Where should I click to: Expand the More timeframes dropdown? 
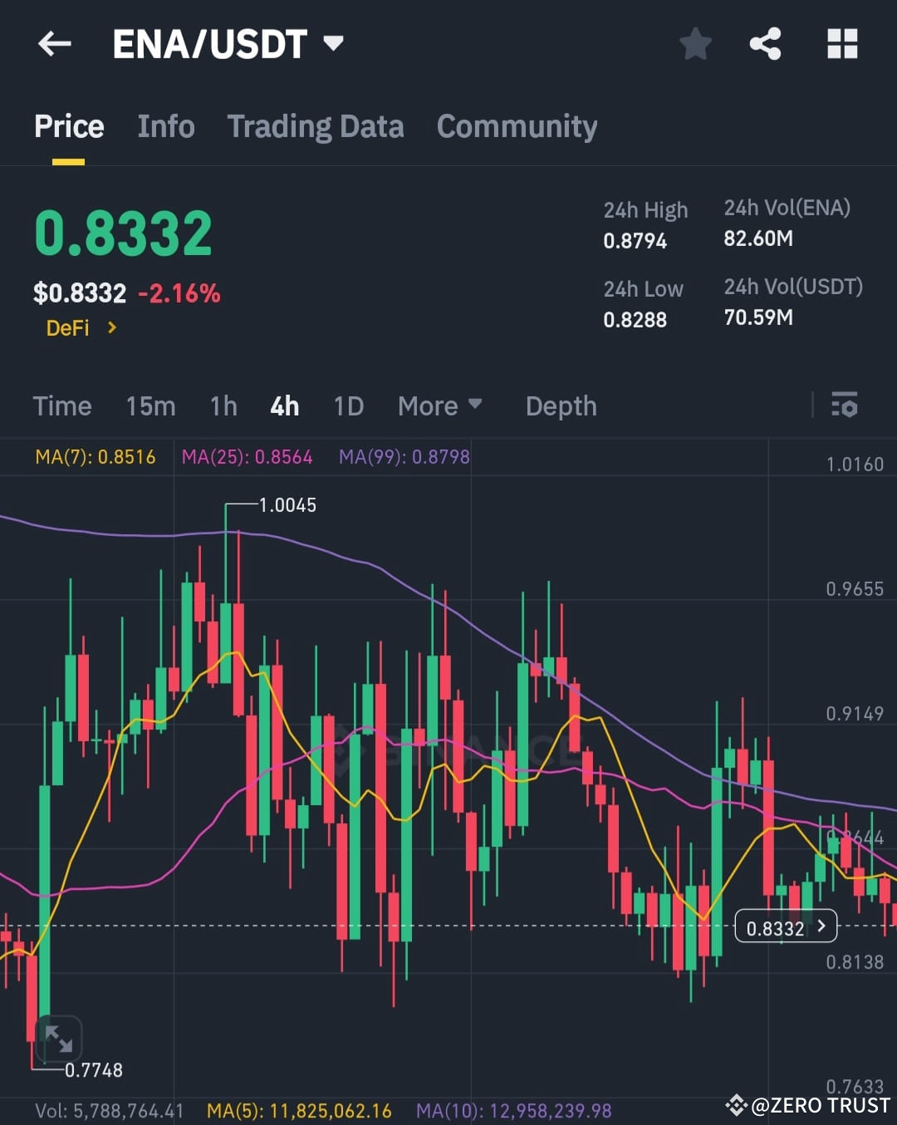click(440, 406)
